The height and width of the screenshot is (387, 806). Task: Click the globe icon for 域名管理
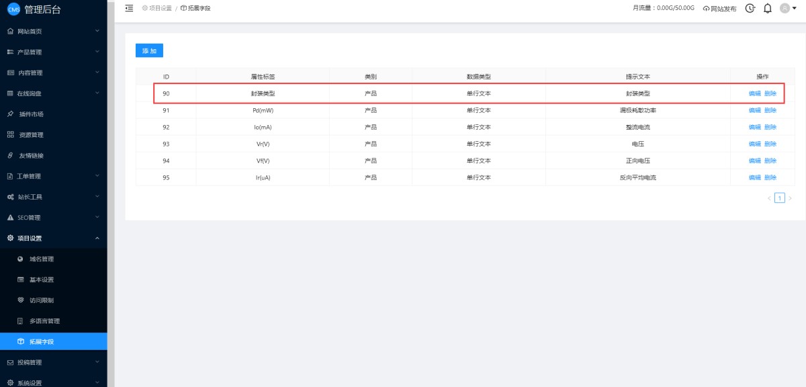(x=20, y=259)
